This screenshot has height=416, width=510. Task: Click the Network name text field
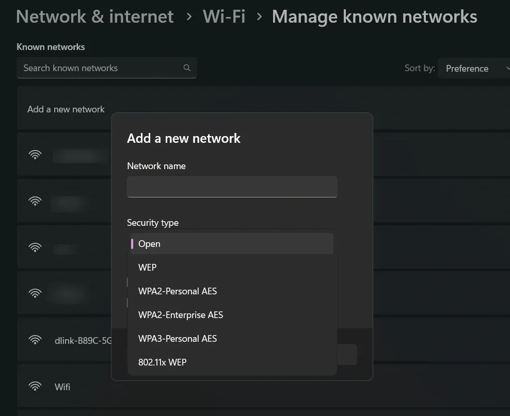pos(232,187)
